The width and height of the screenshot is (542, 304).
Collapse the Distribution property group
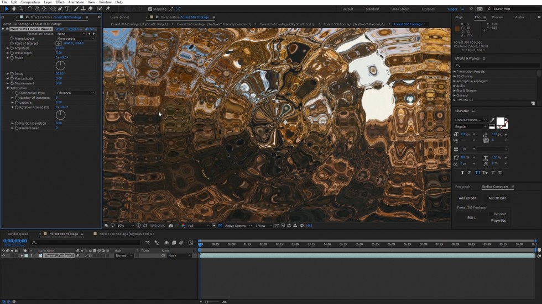click(8, 88)
